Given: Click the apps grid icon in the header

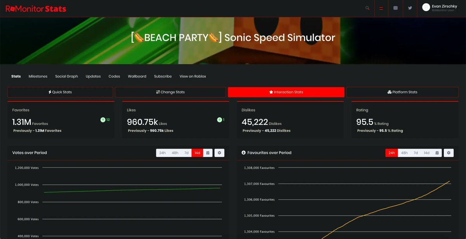Looking at the screenshot, I should [x=395, y=8].
